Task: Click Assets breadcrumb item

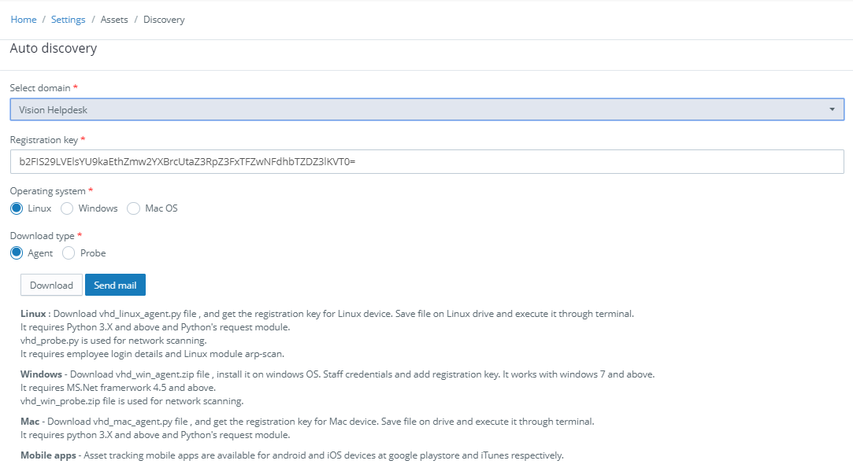Action: [x=114, y=20]
